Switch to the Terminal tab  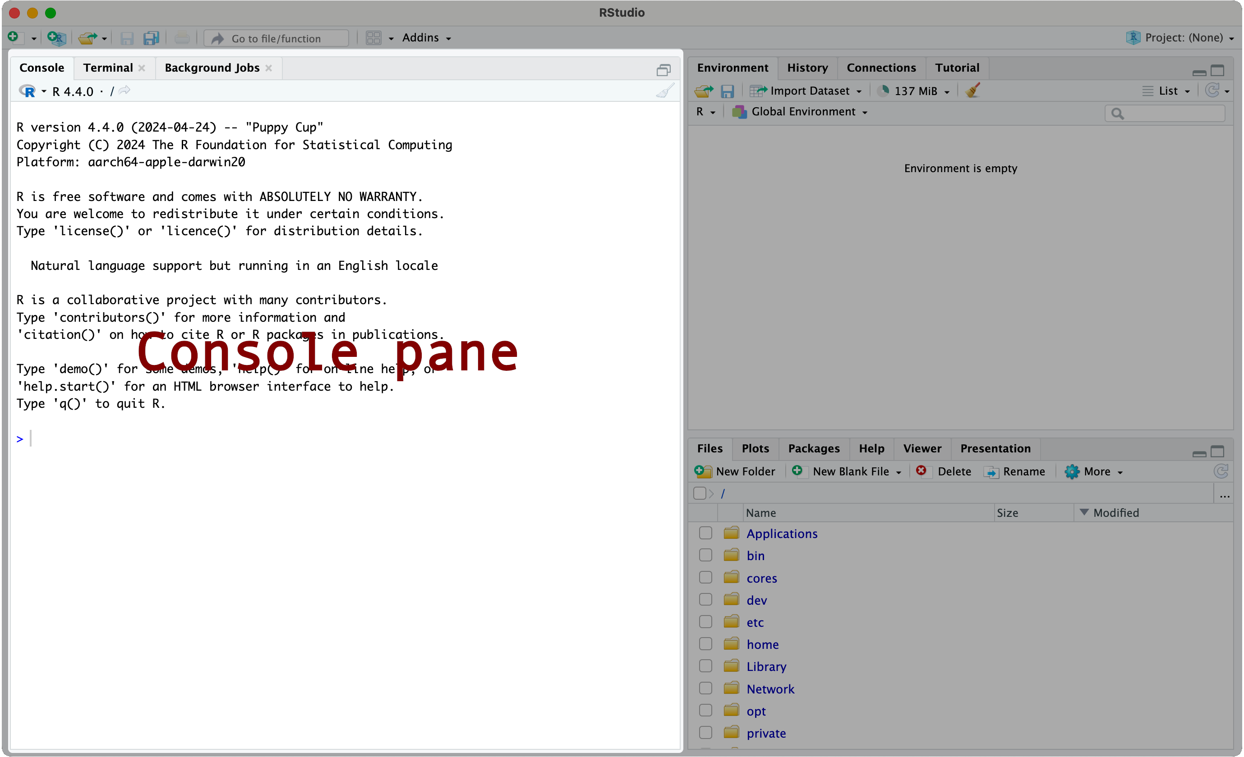click(108, 68)
